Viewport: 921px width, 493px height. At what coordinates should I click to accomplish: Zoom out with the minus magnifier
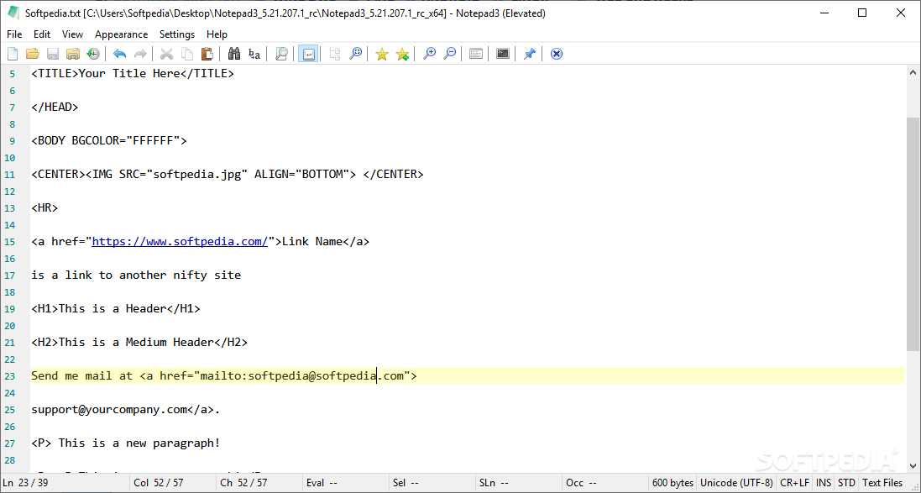coord(449,54)
